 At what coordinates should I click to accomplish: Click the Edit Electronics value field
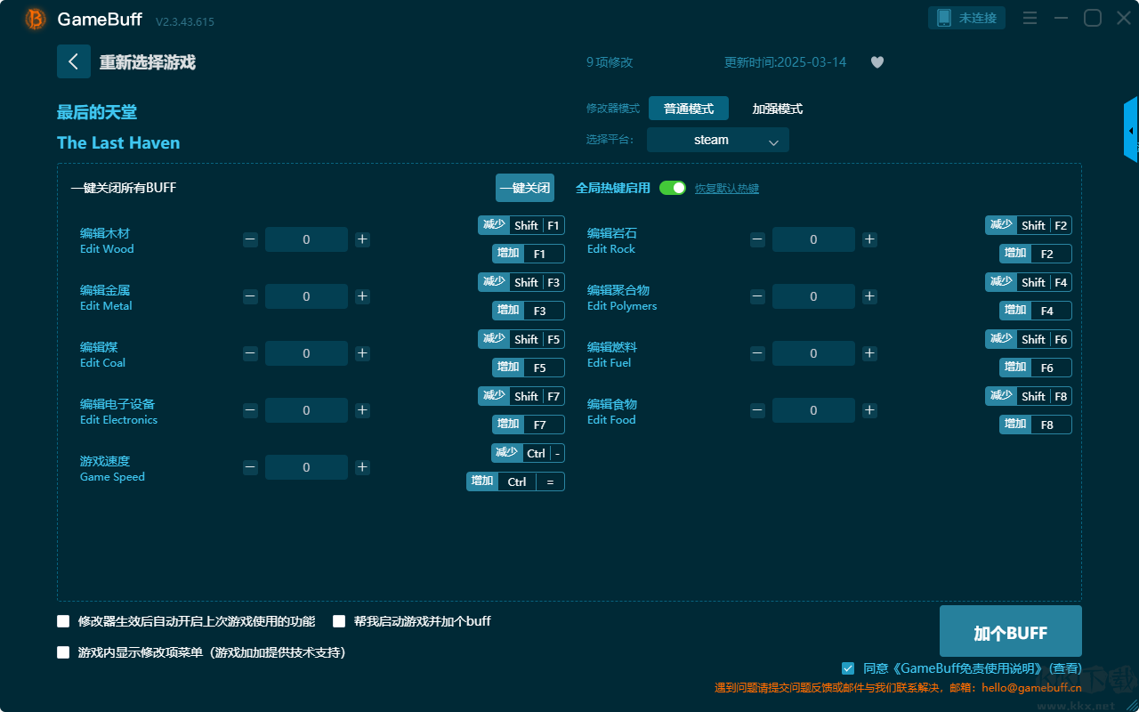pyautogui.click(x=306, y=410)
